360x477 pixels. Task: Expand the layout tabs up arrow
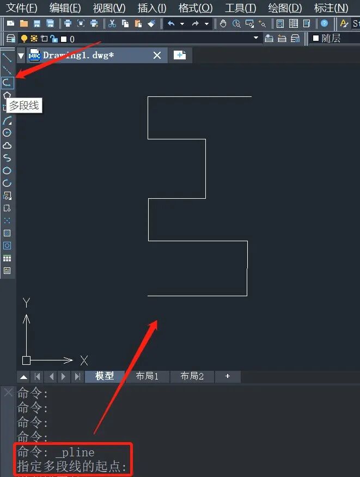click(24, 377)
